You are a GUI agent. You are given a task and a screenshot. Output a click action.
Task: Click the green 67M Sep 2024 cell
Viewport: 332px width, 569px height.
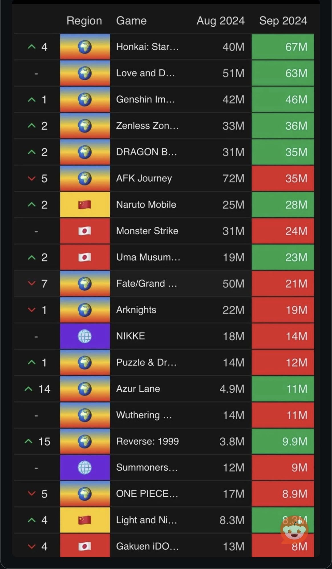[x=283, y=47]
